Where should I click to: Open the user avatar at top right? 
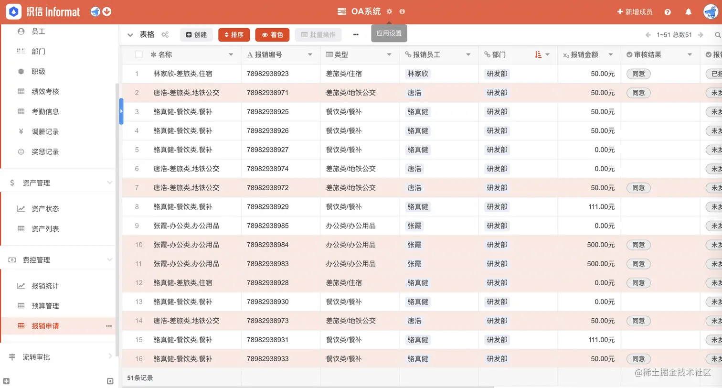[x=711, y=11]
